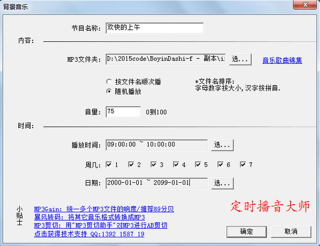Viewport: 320px width, 246px height.
Task: Dismiss dialog with 取消 button
Action: [x=291, y=232]
